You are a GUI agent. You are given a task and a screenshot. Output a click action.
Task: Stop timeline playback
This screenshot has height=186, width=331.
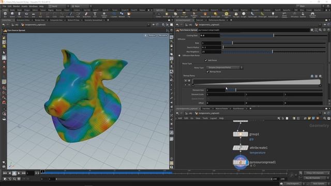(14, 173)
